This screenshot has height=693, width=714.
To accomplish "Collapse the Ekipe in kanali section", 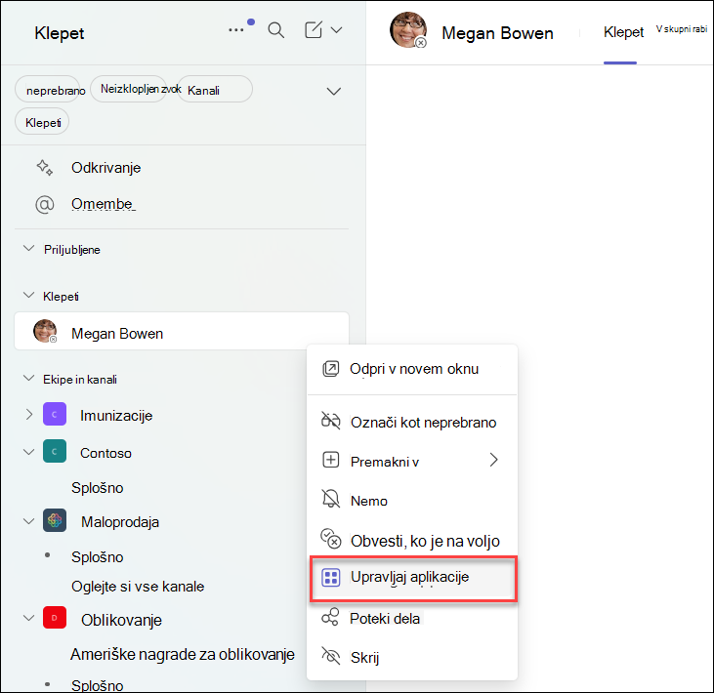I will pyautogui.click(x=28, y=378).
